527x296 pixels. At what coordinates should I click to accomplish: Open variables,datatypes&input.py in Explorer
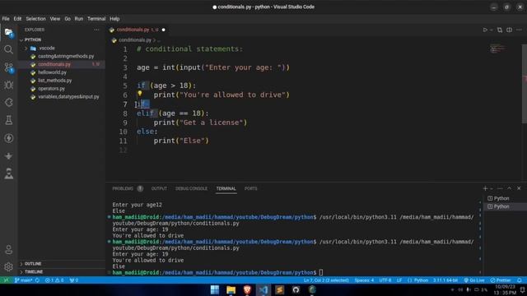(68, 97)
